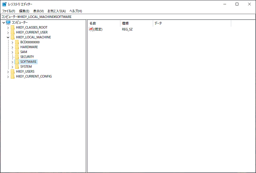Click the HARDWARE folder icon
The width and height of the screenshot is (256, 173).
tap(17, 47)
